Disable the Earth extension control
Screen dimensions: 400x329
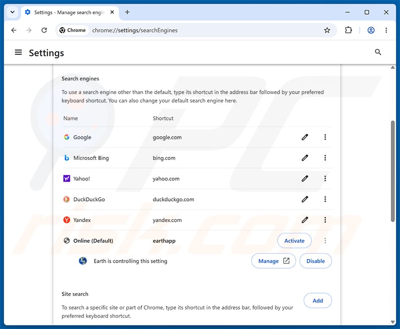(x=315, y=261)
